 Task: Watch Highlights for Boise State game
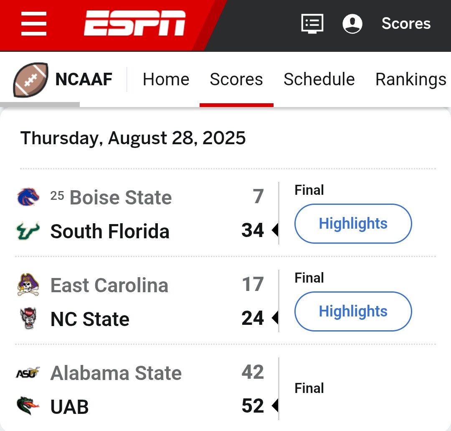353,224
